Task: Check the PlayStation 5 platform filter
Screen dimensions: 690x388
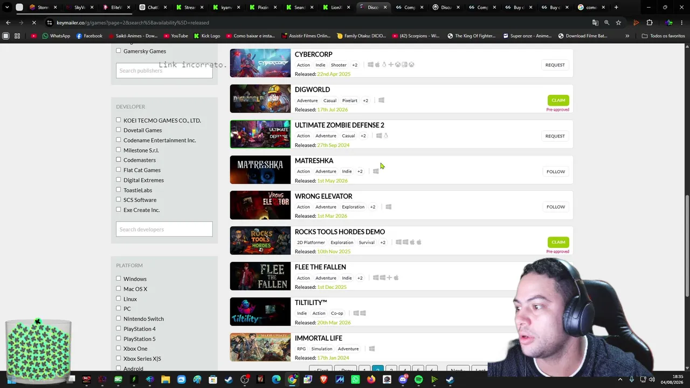Action: (119, 338)
